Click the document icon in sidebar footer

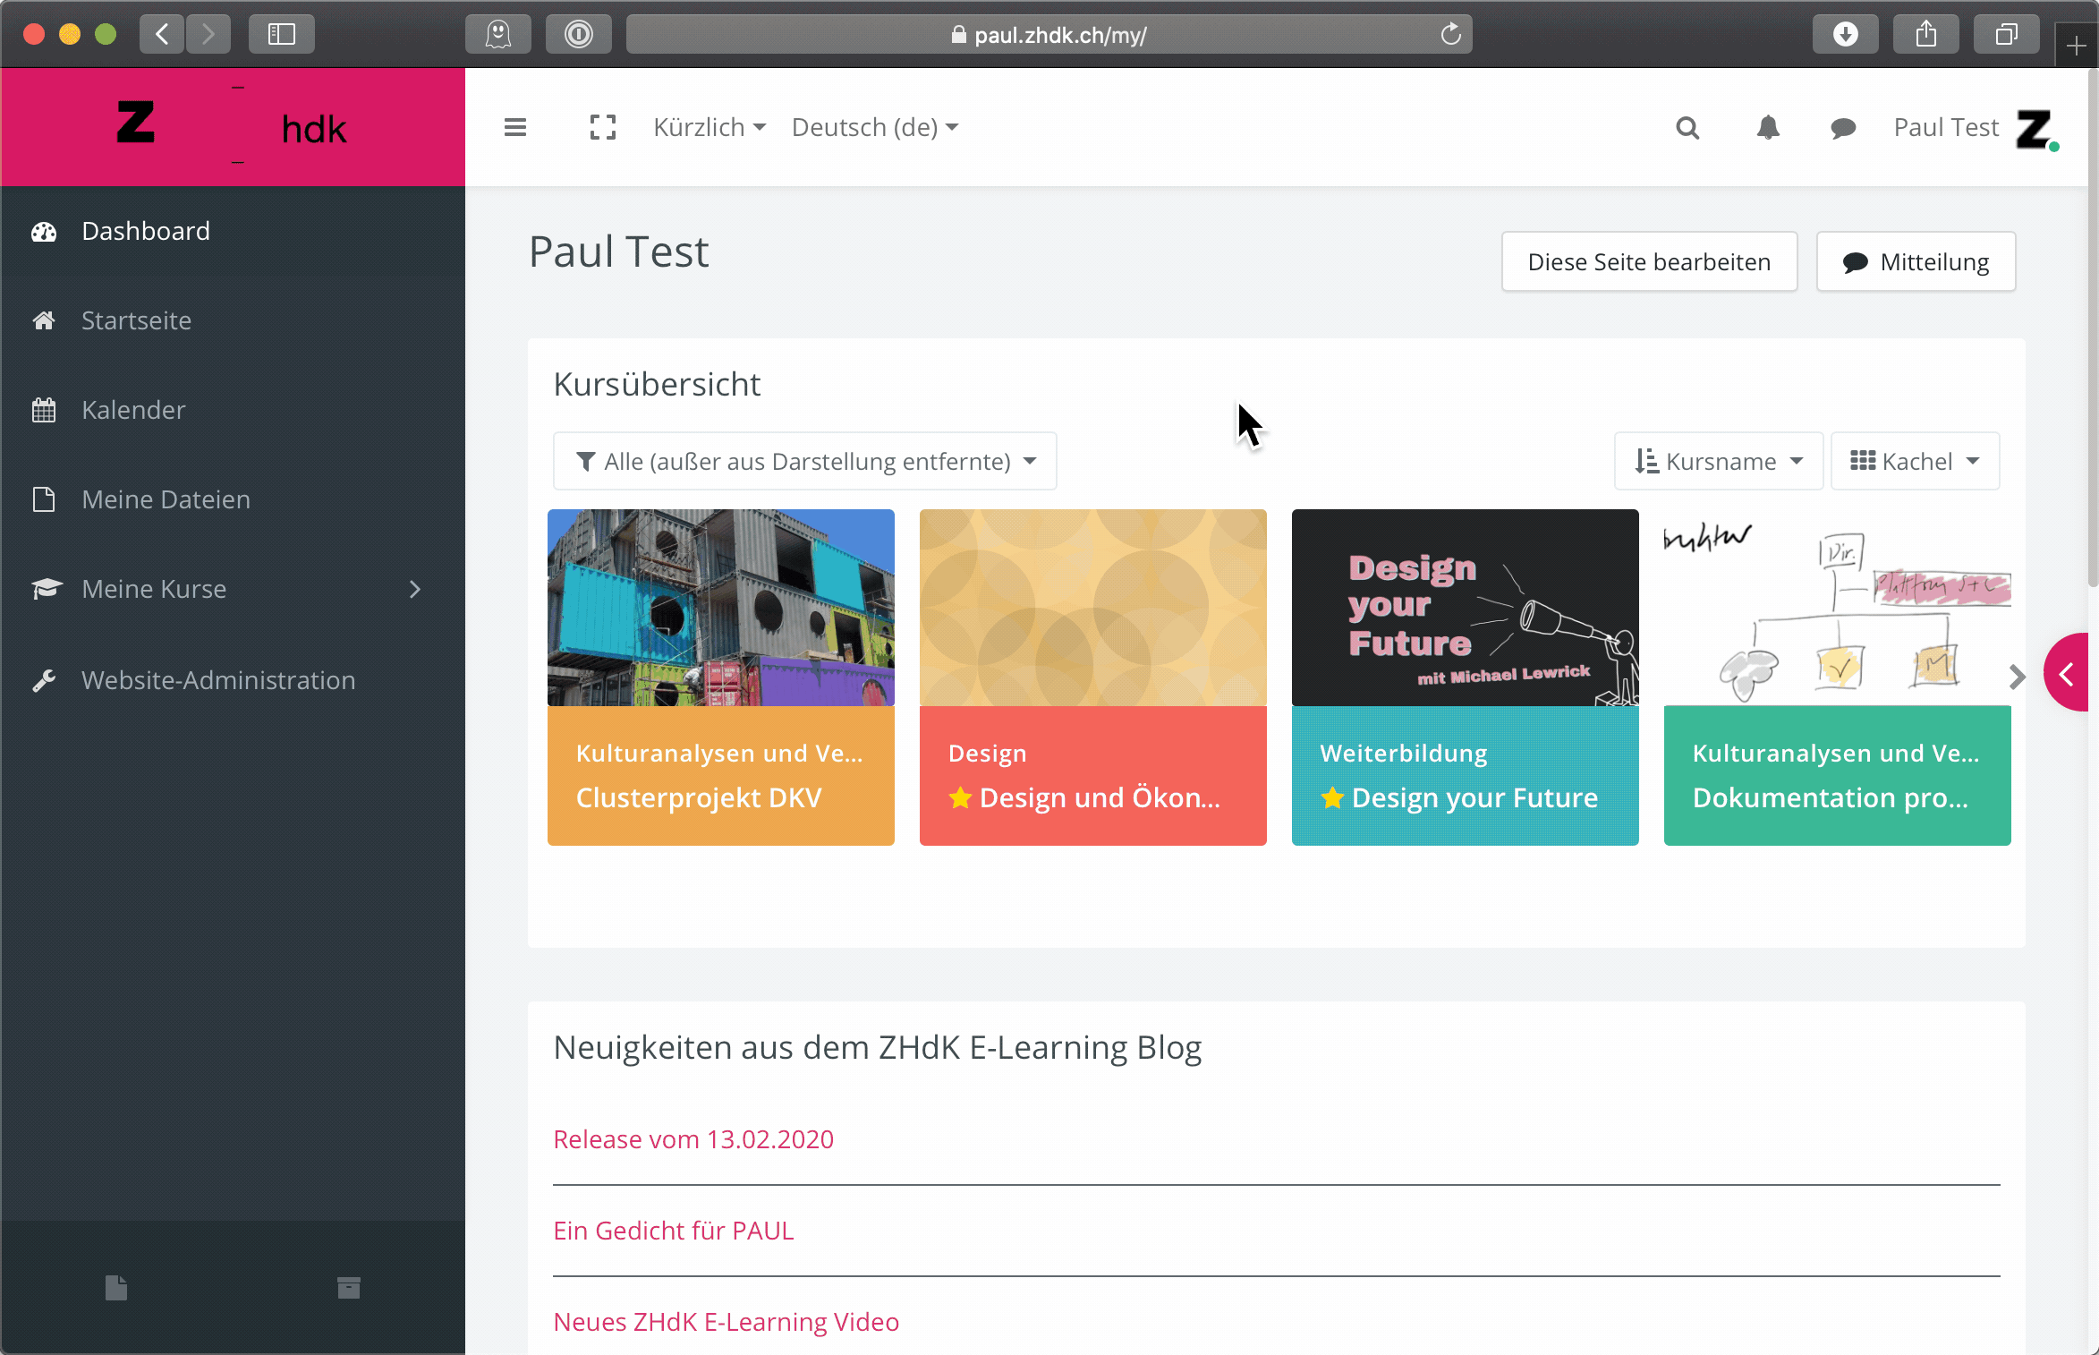(116, 1288)
